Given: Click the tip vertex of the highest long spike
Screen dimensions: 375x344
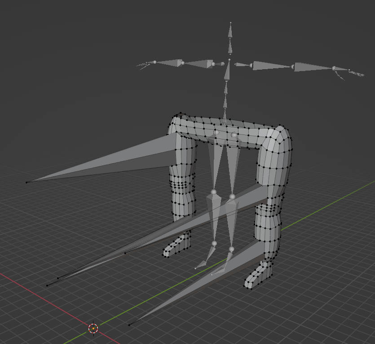Looking at the screenshot, I should pyautogui.click(x=26, y=183).
